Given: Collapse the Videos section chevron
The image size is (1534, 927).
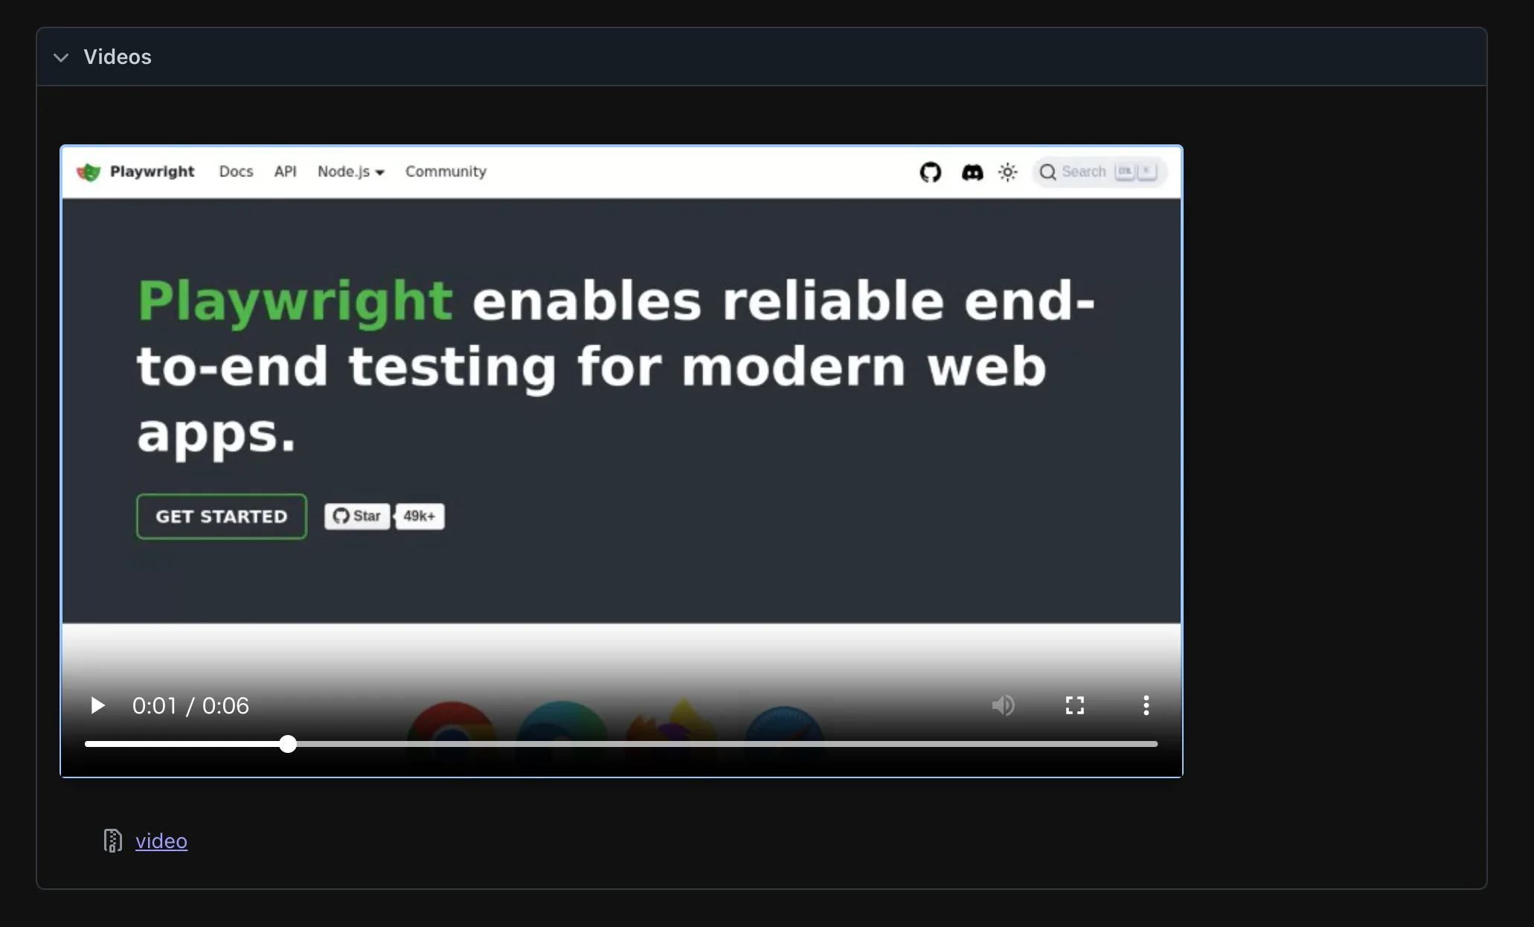Looking at the screenshot, I should (x=61, y=57).
